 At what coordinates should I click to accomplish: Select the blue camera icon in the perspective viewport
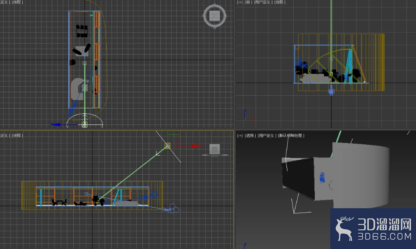(x=323, y=177)
